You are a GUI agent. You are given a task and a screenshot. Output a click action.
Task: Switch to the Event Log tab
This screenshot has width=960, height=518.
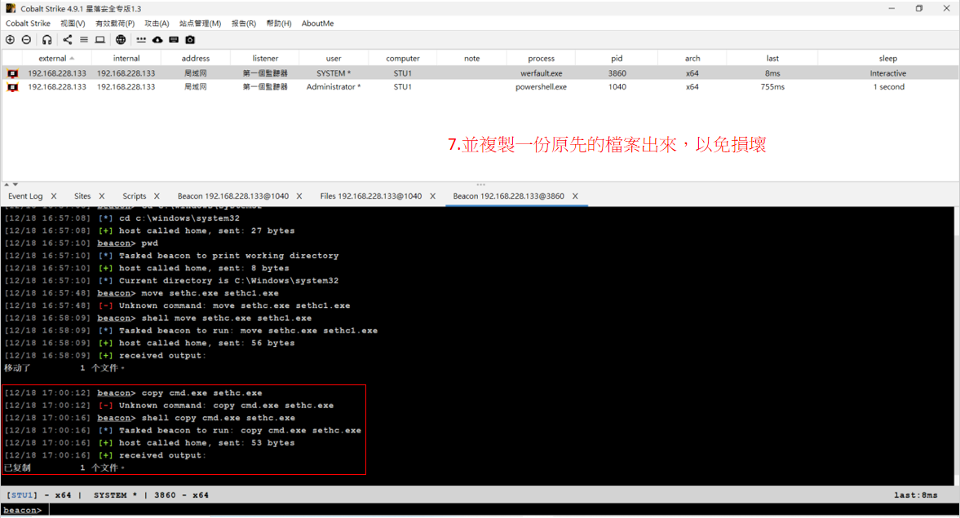pyautogui.click(x=25, y=196)
